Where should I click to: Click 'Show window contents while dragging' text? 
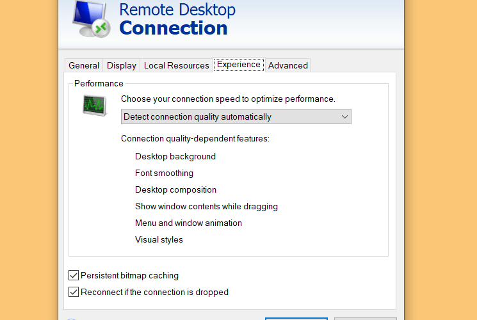click(206, 206)
